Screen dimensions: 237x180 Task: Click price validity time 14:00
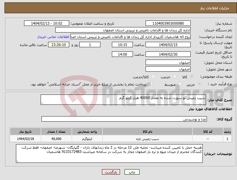[x=122, y=54]
